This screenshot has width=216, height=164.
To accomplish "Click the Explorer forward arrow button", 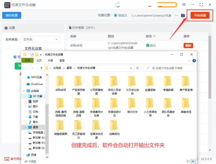I will click(32, 68).
